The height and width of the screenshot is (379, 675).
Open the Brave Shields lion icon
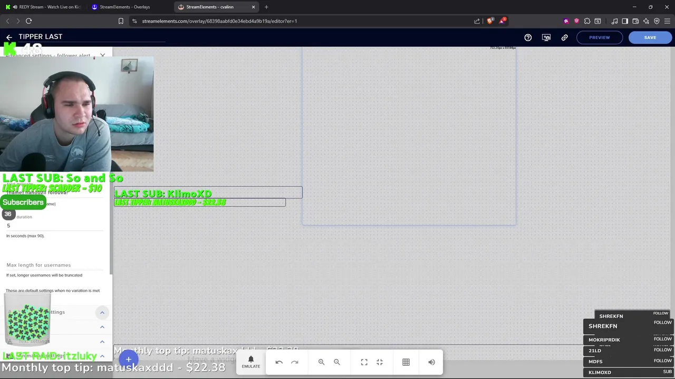[490, 21]
